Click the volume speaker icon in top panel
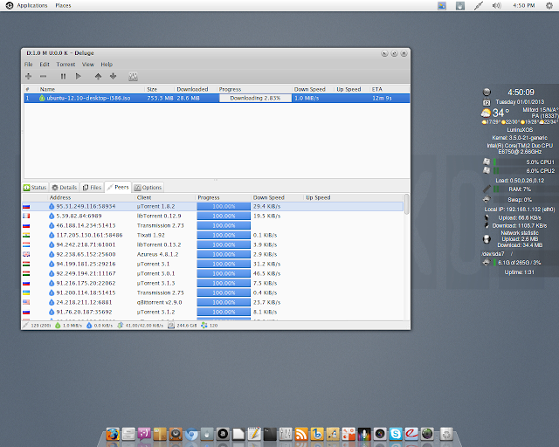 [x=497, y=5]
